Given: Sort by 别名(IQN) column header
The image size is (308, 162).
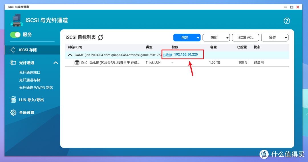Looking at the screenshot, I should click(x=75, y=47).
